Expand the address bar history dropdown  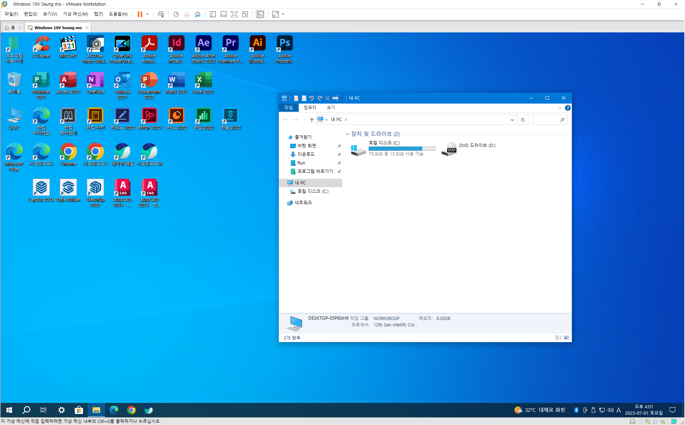[x=512, y=120]
